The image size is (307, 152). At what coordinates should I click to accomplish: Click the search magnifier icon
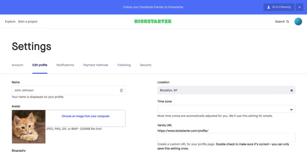point(288,22)
